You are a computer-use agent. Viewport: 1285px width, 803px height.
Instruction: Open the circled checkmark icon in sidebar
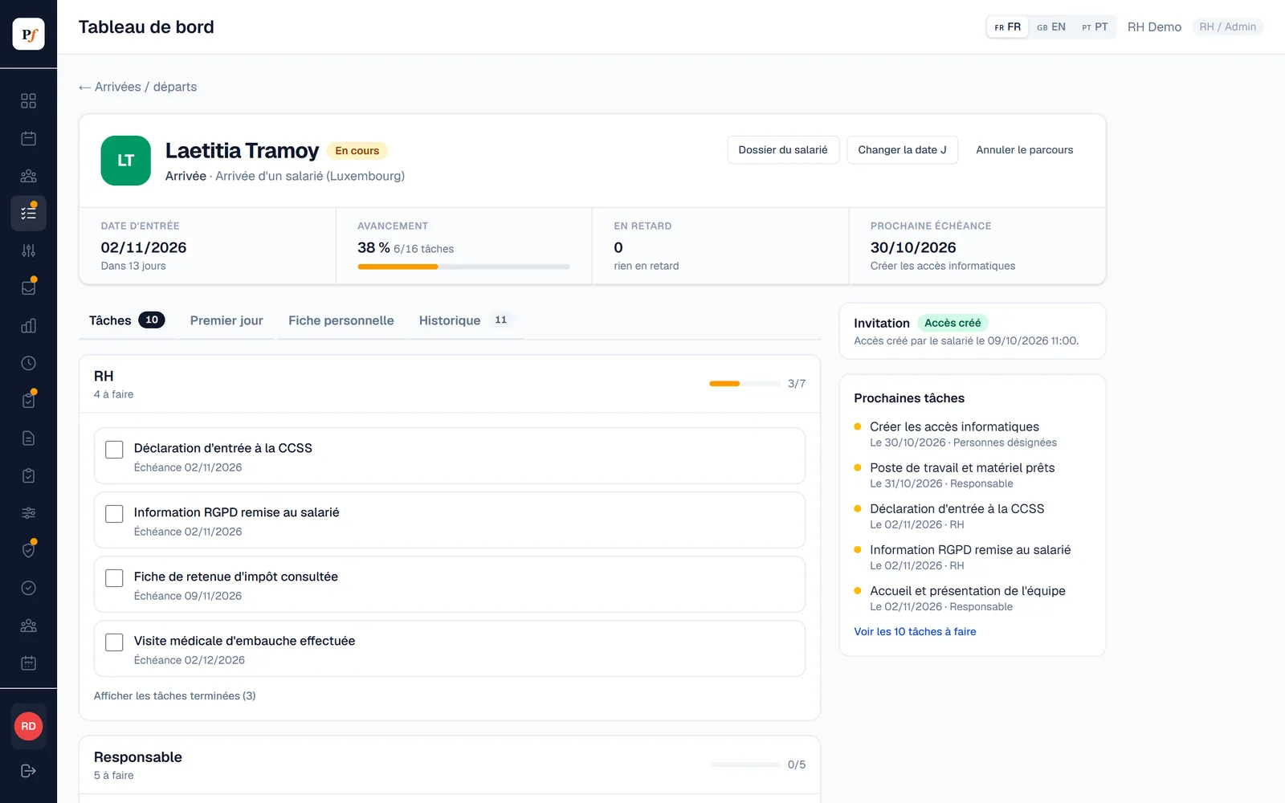coord(28,588)
